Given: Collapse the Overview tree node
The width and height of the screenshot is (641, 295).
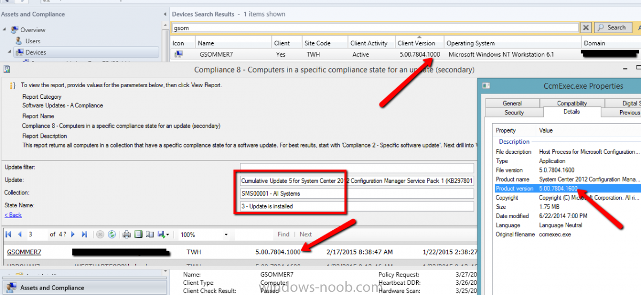Looking at the screenshot, I should (x=4, y=30).
